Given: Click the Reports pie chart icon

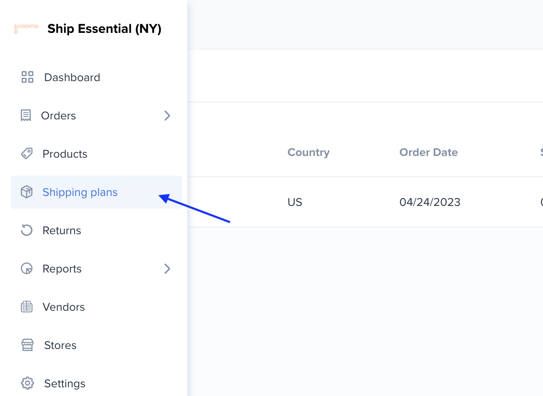Looking at the screenshot, I should (27, 268).
